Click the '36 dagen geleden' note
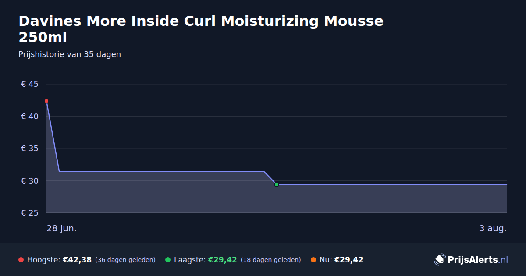The height and width of the screenshot is (276, 526). pos(125,260)
